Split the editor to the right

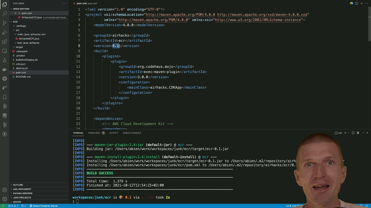point(357,3)
